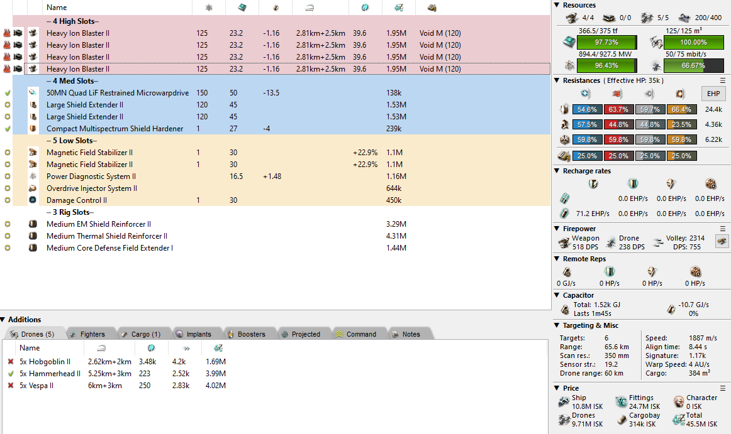Click the CPU usage 97.73% bar
Viewport: 731px width, 434px height.
click(606, 42)
